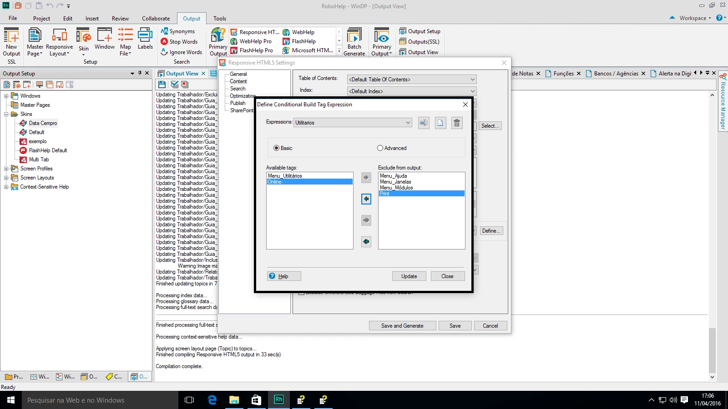Click the Update button
The width and height of the screenshot is (728, 409).
409,276
